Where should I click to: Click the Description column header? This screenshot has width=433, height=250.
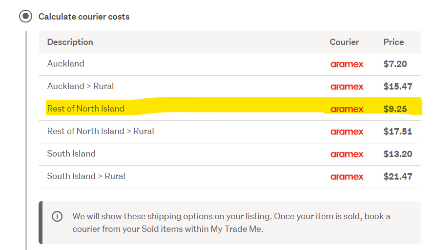[70, 42]
